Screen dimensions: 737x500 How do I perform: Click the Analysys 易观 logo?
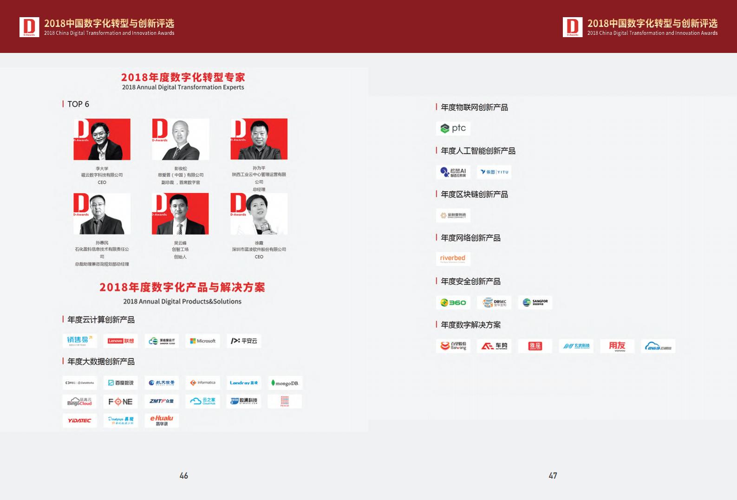(121, 421)
